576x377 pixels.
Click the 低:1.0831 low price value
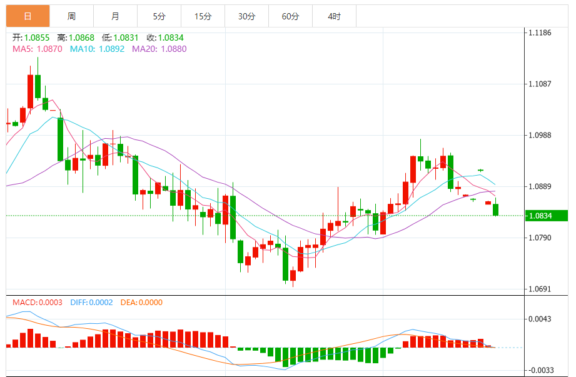[120, 38]
